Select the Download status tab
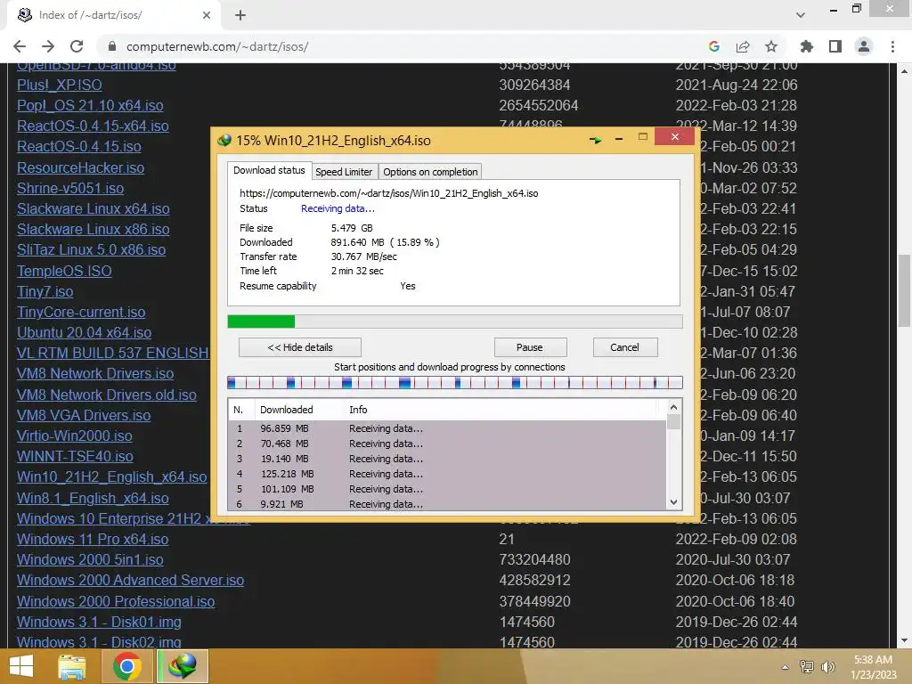 click(269, 170)
